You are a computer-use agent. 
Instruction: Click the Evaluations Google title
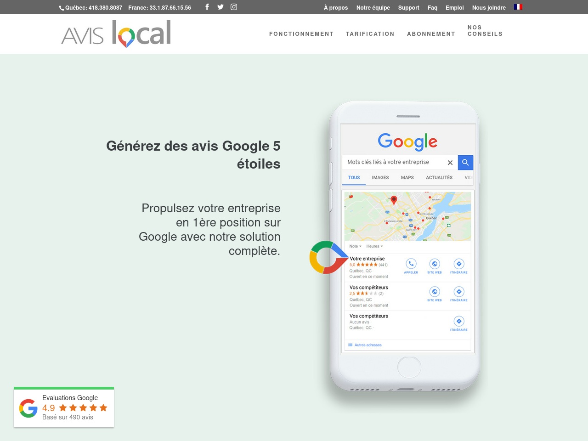(x=70, y=398)
